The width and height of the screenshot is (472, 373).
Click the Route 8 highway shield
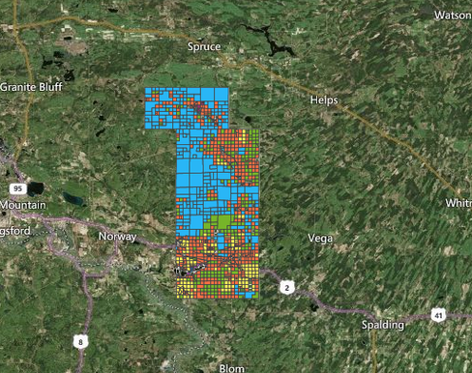coord(80,342)
